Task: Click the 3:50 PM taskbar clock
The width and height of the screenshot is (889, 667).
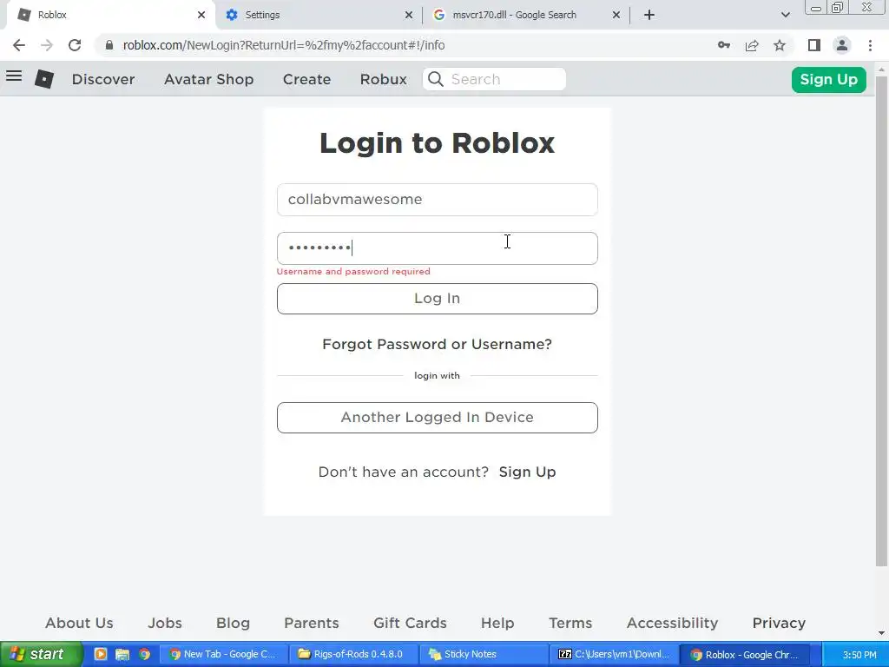Action: pyautogui.click(x=859, y=655)
